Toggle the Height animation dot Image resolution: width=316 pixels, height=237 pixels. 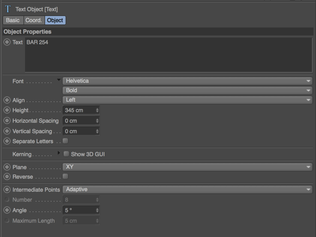pos(7,110)
